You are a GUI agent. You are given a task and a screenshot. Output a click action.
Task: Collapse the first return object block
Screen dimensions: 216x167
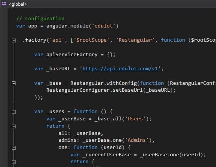tap(14, 126)
